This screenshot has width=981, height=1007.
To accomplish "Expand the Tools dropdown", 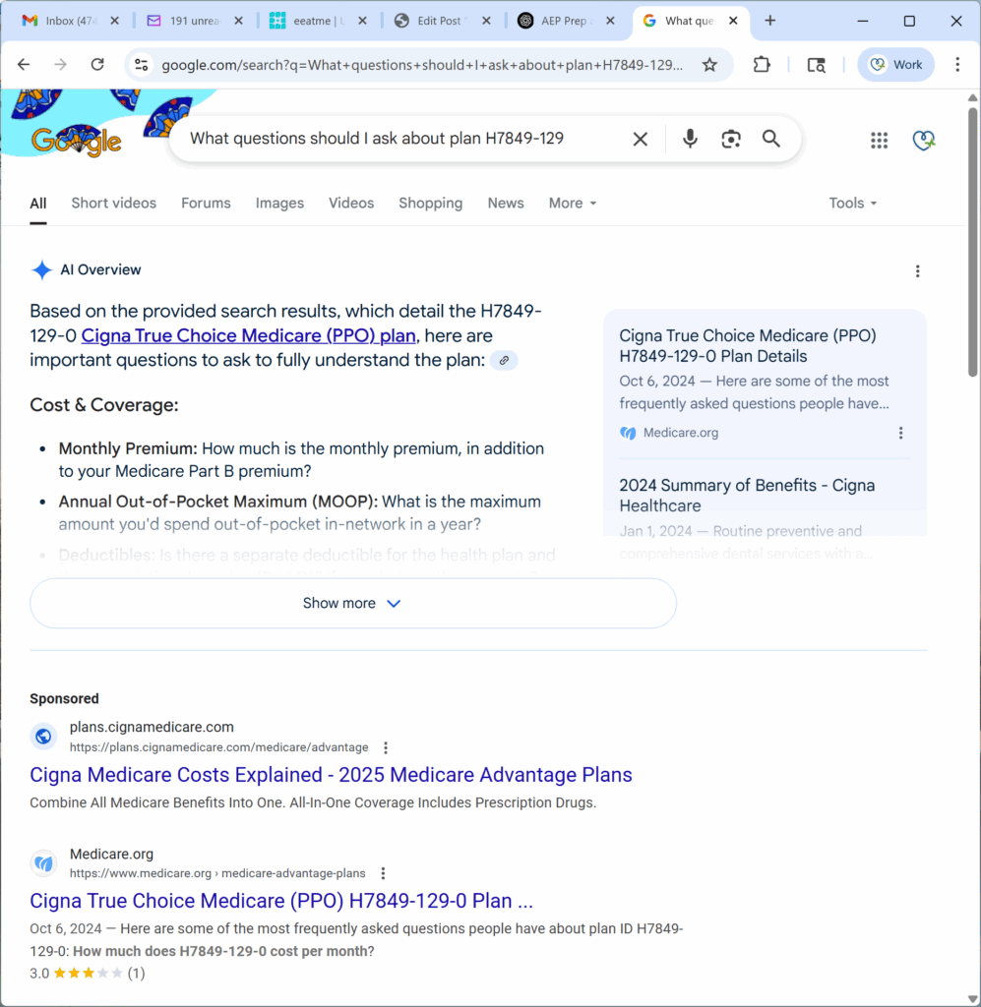I will (x=852, y=203).
